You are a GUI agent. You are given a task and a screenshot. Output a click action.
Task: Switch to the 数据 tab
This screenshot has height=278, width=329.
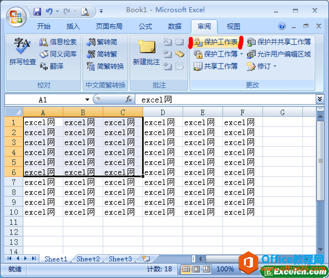(x=175, y=27)
